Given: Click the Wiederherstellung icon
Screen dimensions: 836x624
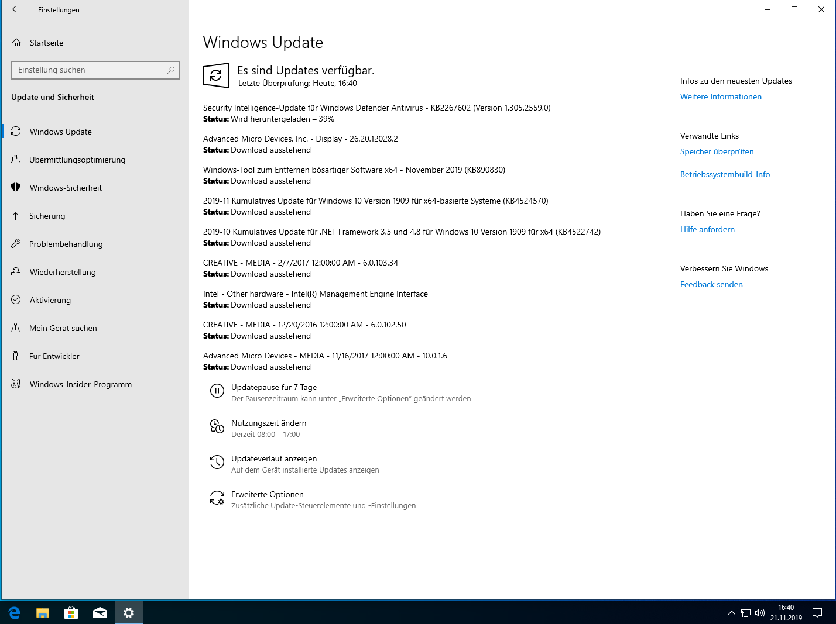Looking at the screenshot, I should [16, 272].
